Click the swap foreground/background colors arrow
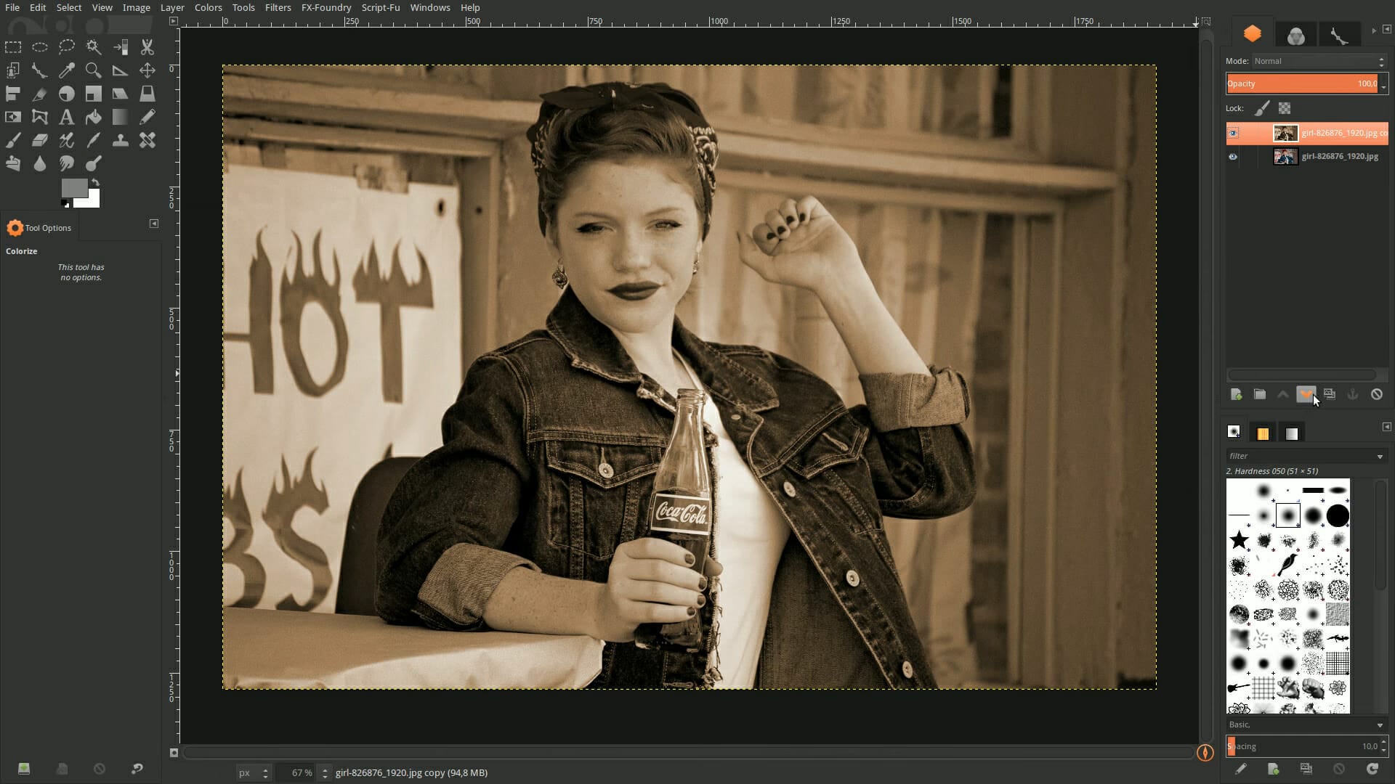Screen dimensions: 1395x784 point(96,183)
